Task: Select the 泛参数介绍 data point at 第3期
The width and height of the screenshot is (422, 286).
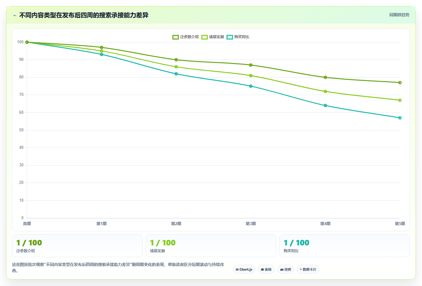Action: click(251, 65)
